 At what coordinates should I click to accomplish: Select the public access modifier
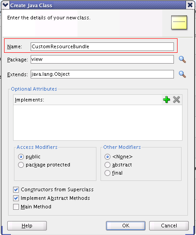coord(21,157)
